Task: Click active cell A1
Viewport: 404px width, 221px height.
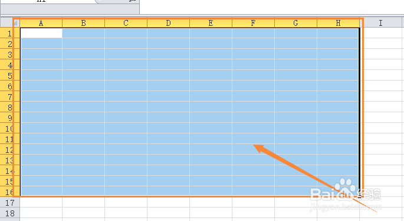Action: (x=41, y=34)
